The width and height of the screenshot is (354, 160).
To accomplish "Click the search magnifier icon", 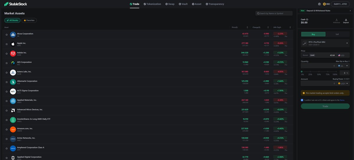I will pos(258,14).
